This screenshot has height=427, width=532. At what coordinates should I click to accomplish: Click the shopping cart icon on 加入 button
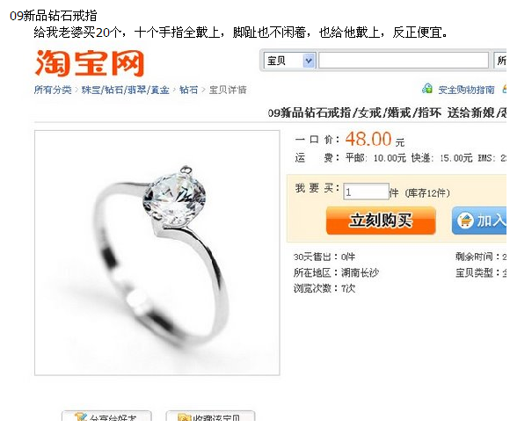[x=465, y=221]
